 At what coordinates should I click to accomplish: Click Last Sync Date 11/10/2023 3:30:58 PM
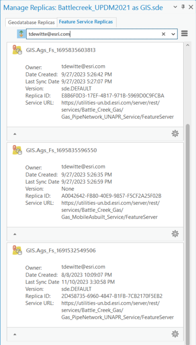pos(88,281)
